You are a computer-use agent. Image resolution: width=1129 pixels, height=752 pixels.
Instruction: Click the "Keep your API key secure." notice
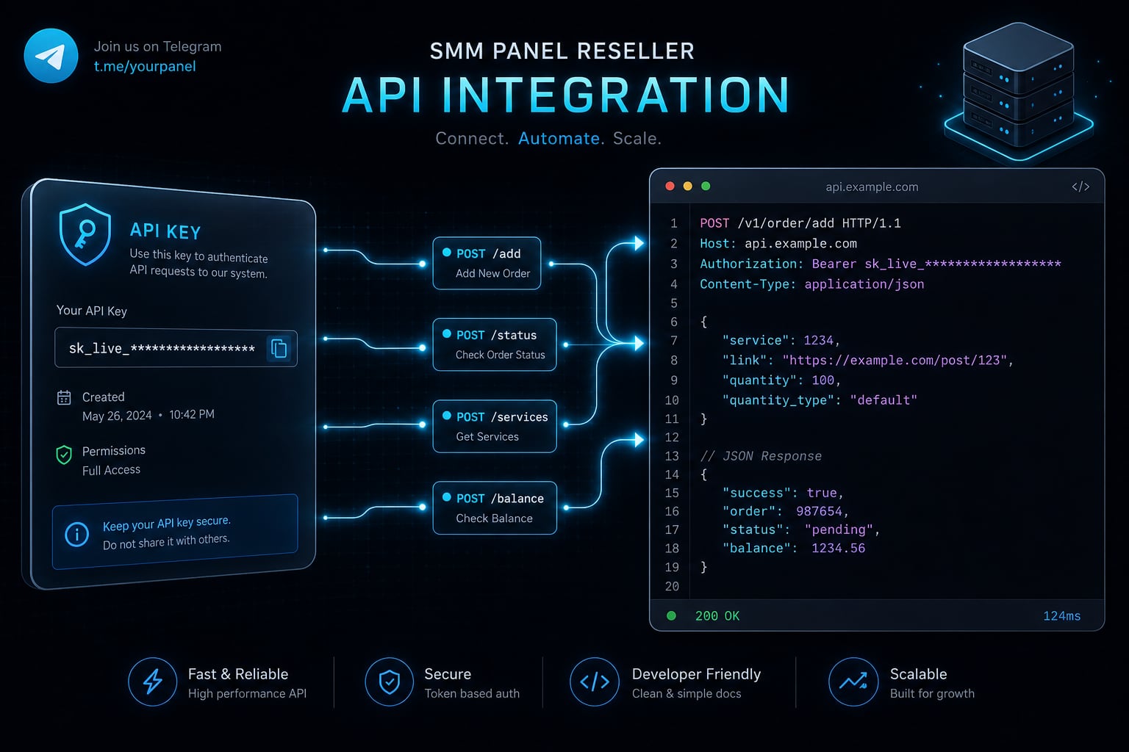[167, 524]
